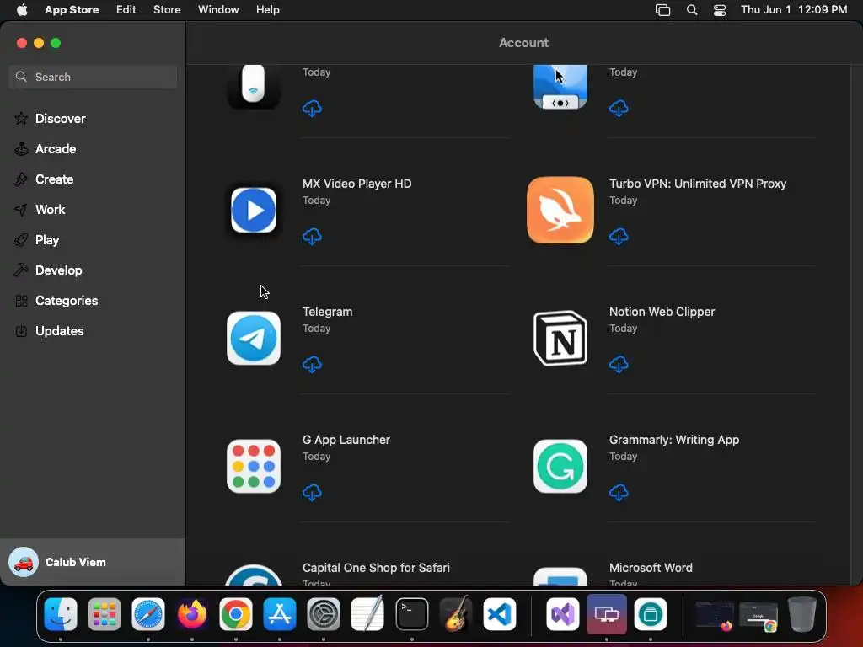Click the date and time in menu bar
Image resolution: width=863 pixels, height=647 pixels.
point(794,9)
